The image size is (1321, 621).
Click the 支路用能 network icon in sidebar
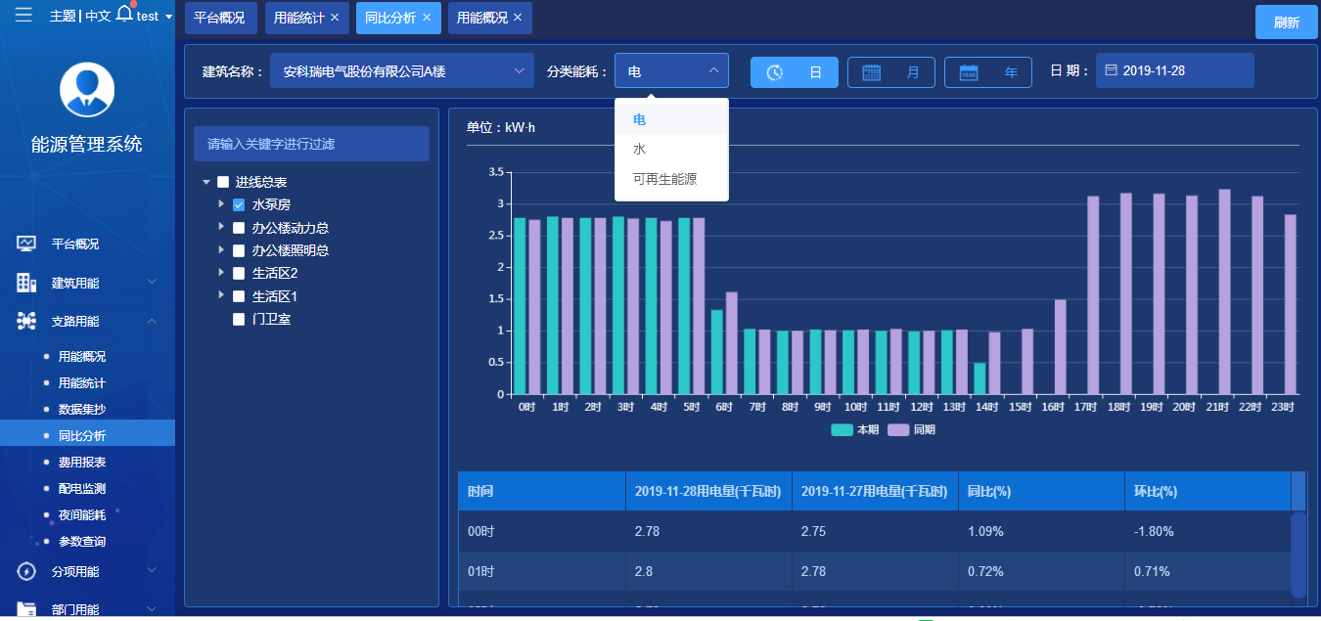pos(26,321)
